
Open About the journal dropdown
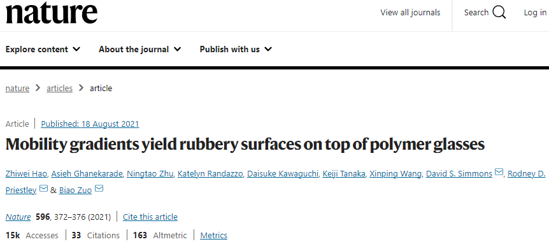tap(139, 49)
